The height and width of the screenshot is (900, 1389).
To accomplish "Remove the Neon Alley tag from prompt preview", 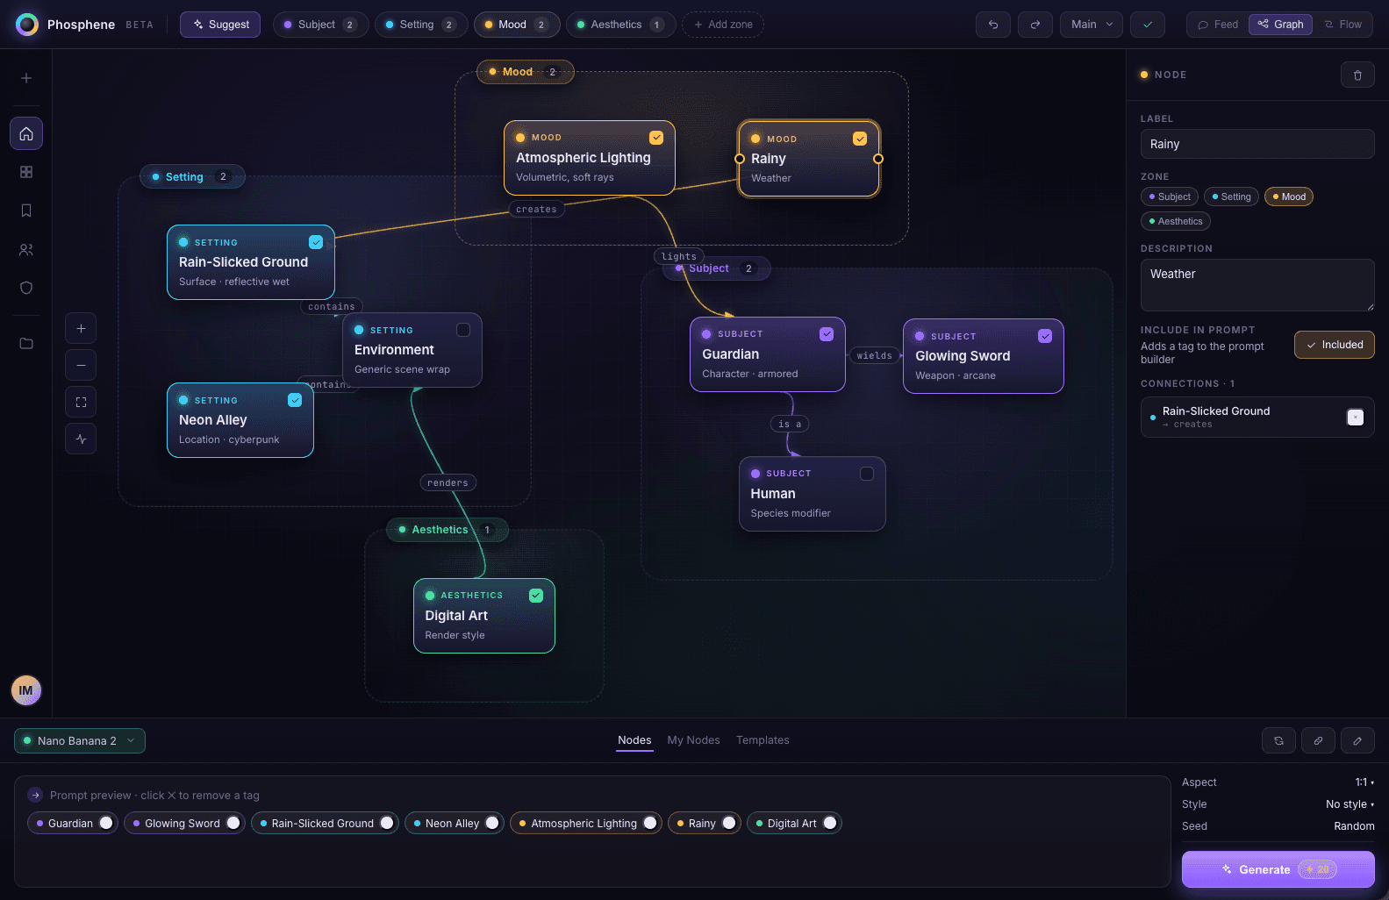I will coord(492,823).
